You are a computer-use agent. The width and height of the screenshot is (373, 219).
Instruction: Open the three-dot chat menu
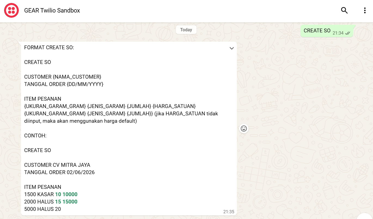coord(365,10)
